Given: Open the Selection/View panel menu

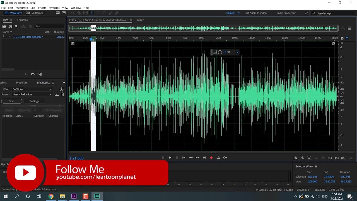Looking at the screenshot, I should point(316,166).
